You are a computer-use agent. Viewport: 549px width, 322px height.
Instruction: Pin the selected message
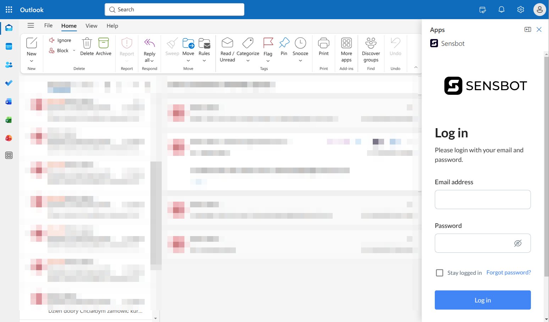point(284,47)
